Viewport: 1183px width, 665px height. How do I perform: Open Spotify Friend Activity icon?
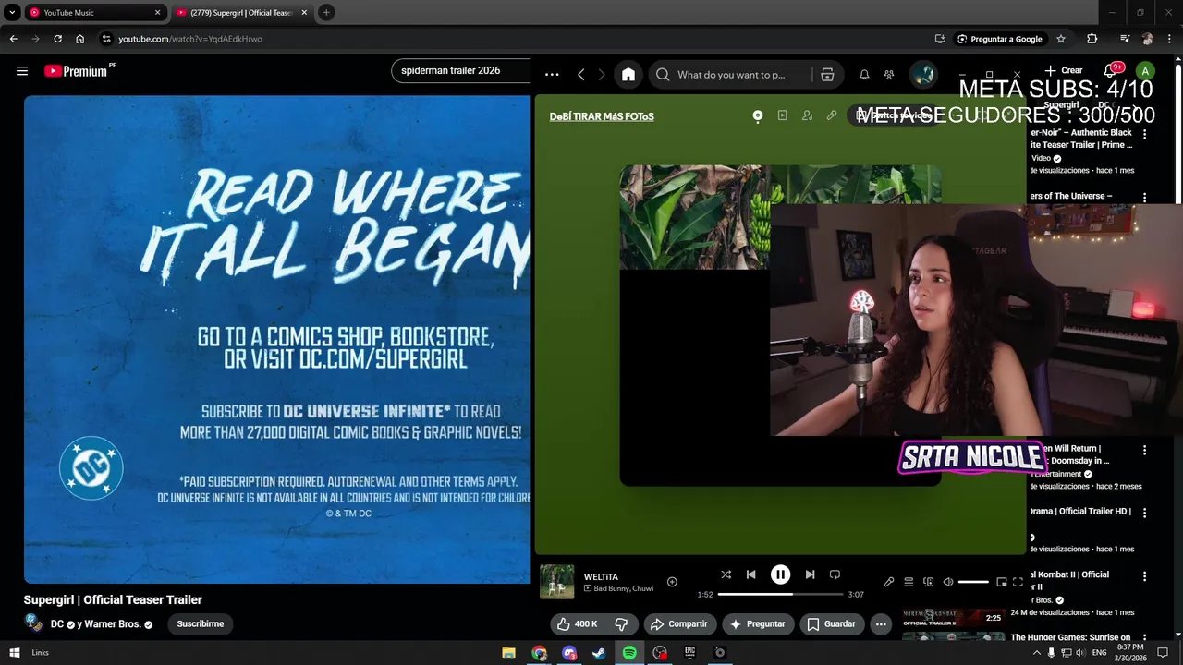tap(889, 75)
